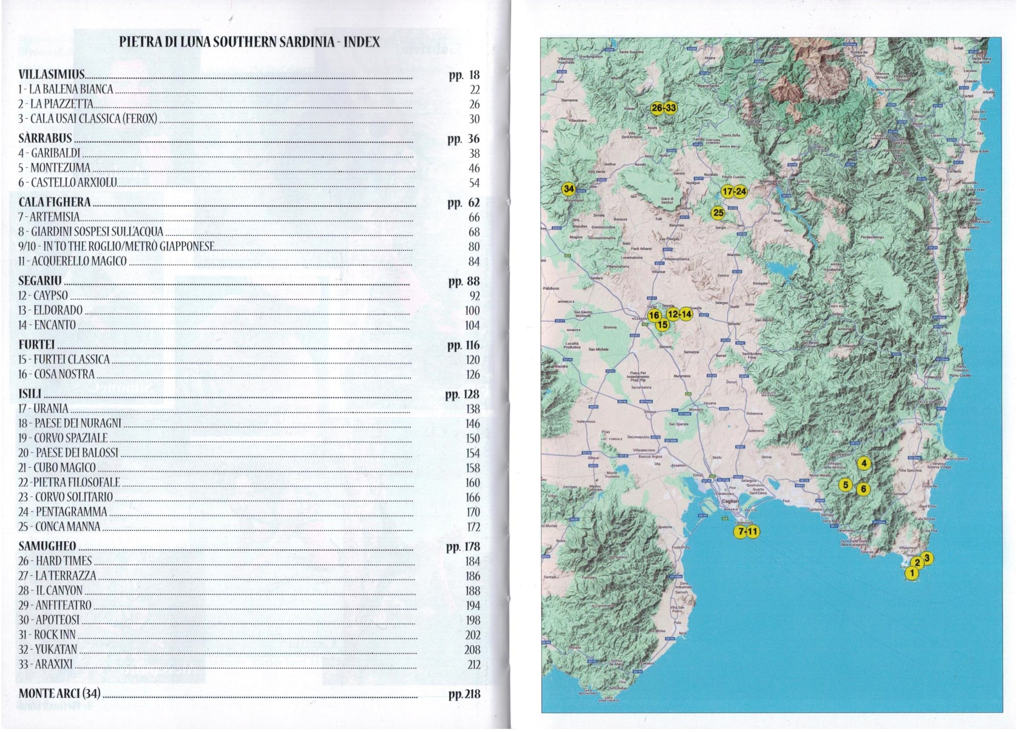This screenshot has width=1017, height=732.
Task: Click entry 30 - APOTEOSI
Action: point(49,620)
